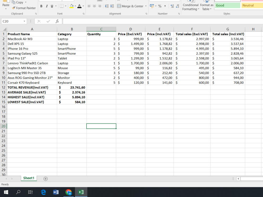Open Word from the taskbar
This screenshot has width=263, height=197.
56,192
